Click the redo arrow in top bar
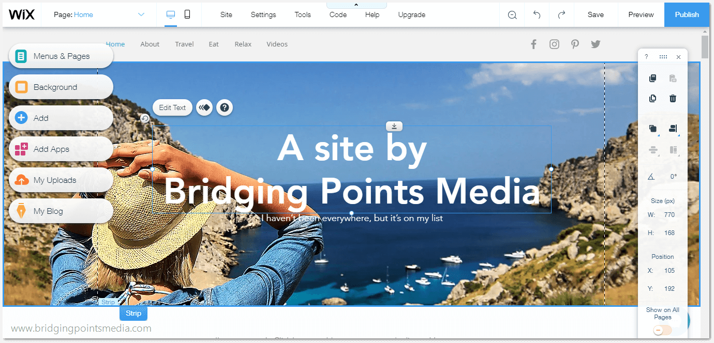This screenshot has height=343, width=714. point(561,15)
